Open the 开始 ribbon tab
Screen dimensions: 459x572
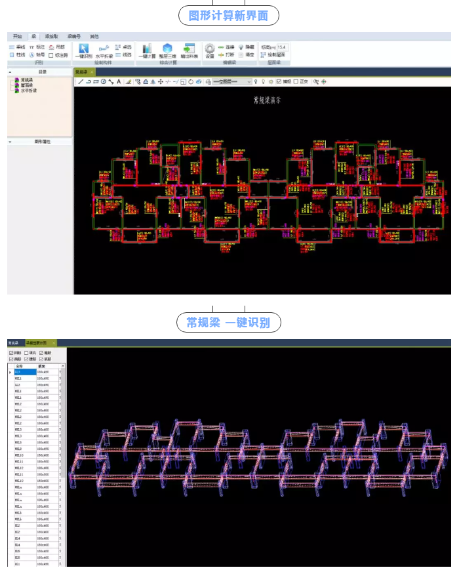(x=17, y=36)
